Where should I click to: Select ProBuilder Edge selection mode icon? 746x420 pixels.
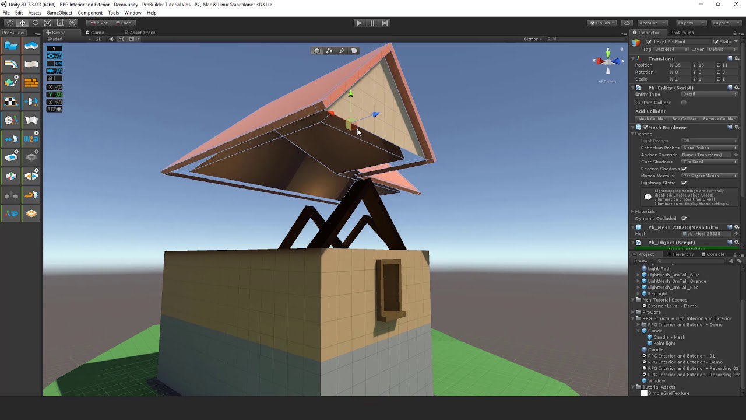342,51
